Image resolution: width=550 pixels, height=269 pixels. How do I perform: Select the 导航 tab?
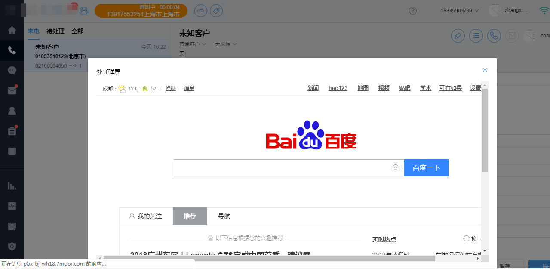[x=224, y=216]
